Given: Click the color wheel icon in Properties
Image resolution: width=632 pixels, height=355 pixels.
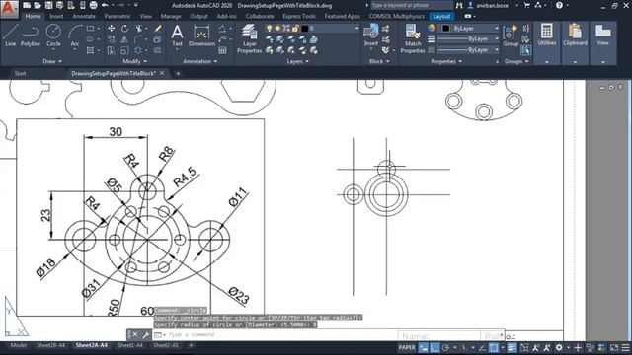Looking at the screenshot, I should [x=432, y=28].
